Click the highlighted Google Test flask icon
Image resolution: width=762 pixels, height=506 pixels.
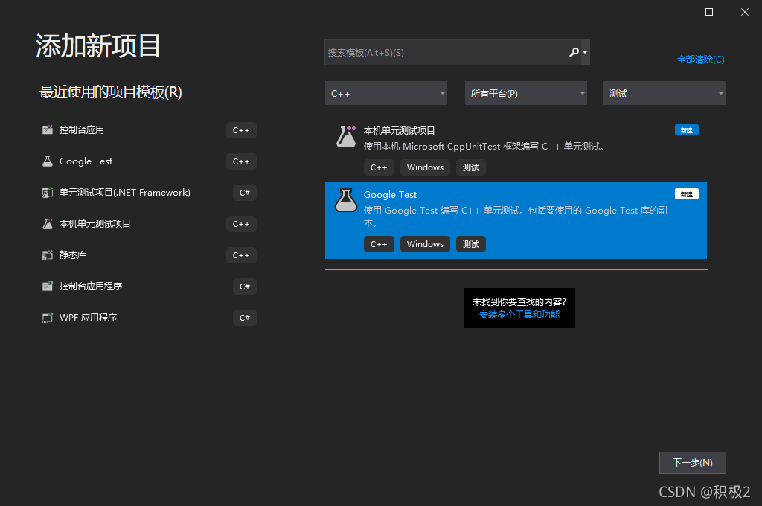coord(346,200)
